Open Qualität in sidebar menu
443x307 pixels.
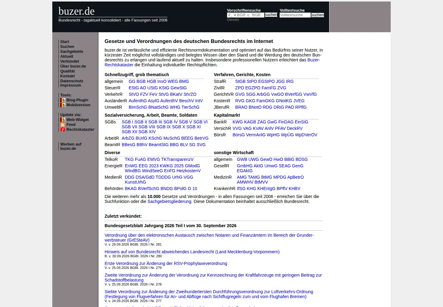pos(67,71)
